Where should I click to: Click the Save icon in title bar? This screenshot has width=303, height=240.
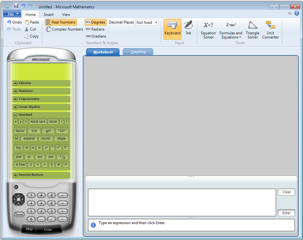click(16, 6)
